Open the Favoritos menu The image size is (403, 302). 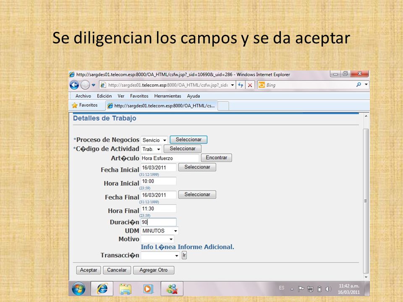point(139,96)
